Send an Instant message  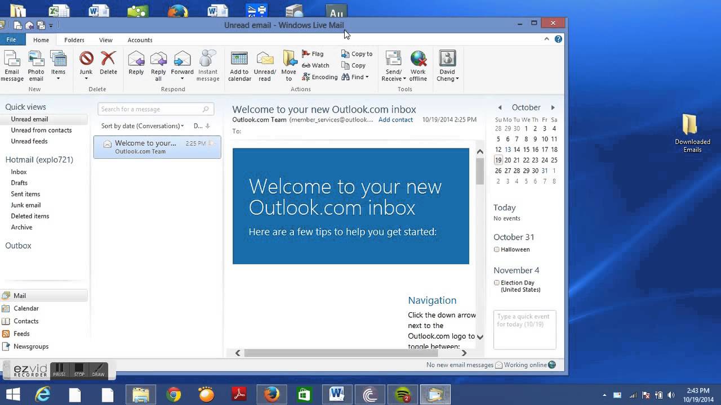point(208,66)
